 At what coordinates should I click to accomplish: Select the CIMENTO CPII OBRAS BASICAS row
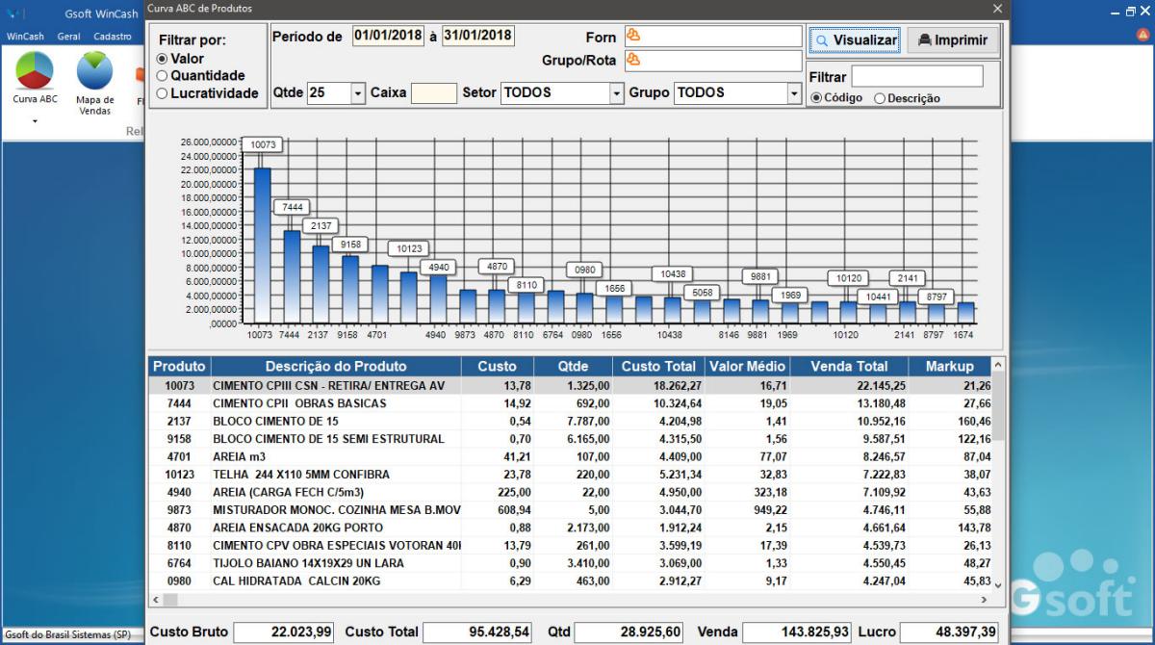tap(570, 403)
